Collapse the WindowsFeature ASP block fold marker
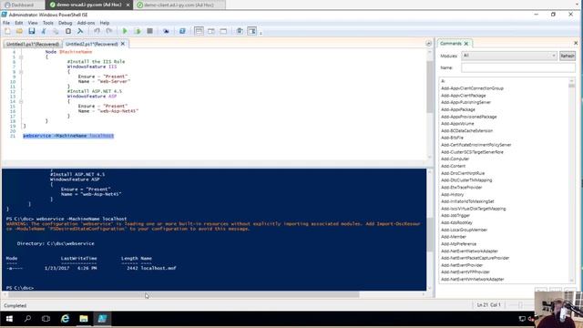Image resolution: width=583 pixels, height=328 pixels. click(21, 101)
